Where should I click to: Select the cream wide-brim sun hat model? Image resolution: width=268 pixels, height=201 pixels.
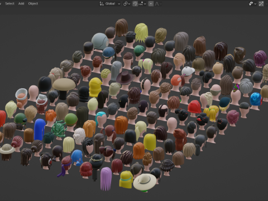pyautogui.click(x=145, y=182)
